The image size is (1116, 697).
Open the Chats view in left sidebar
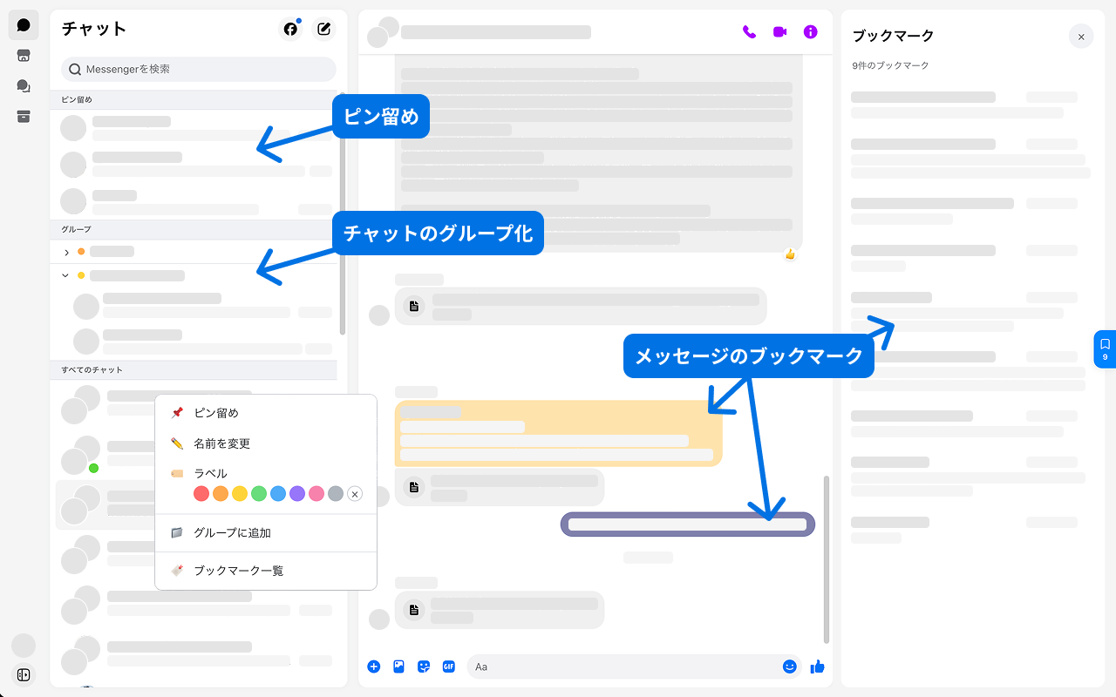point(24,25)
